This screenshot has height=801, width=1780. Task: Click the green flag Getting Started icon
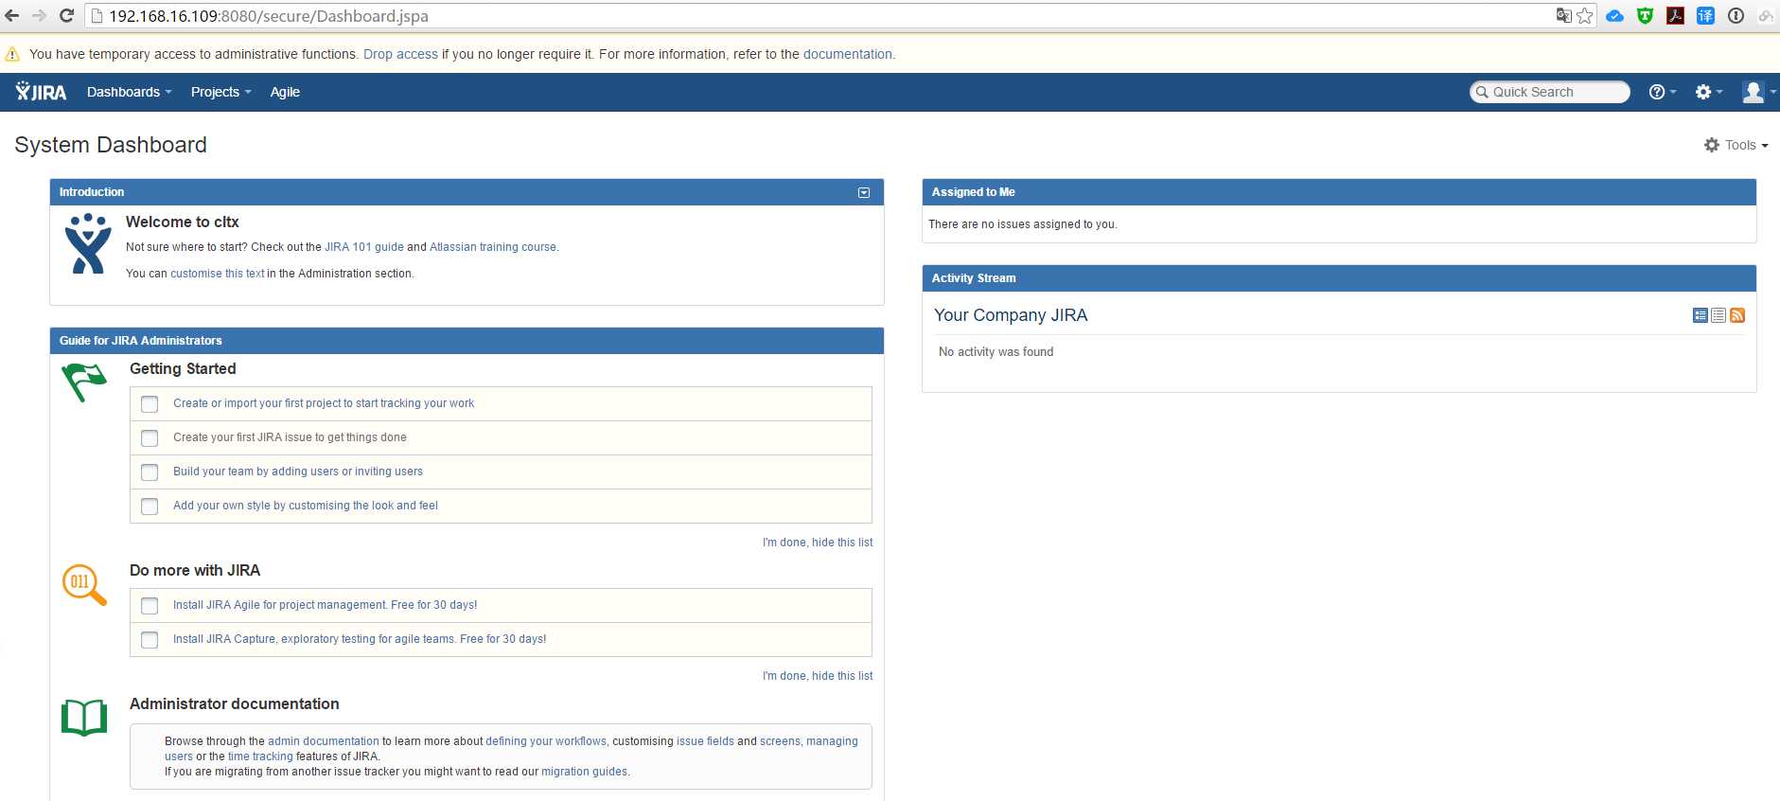tap(84, 383)
